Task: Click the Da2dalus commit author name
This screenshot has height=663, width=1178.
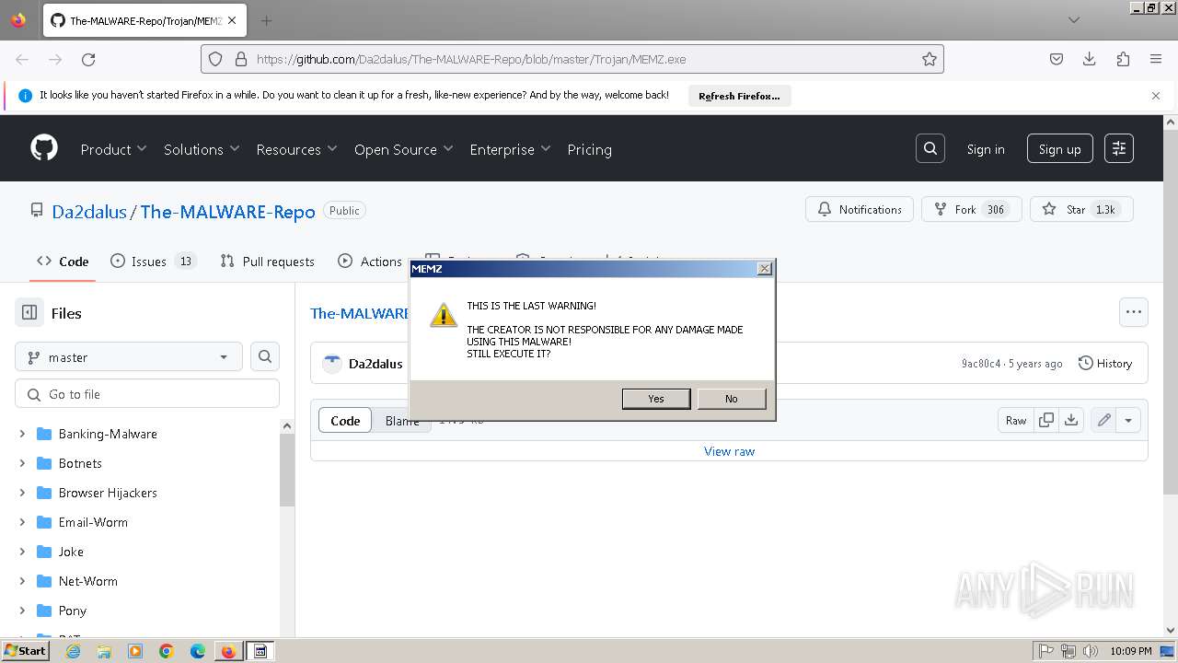Action: (x=375, y=364)
